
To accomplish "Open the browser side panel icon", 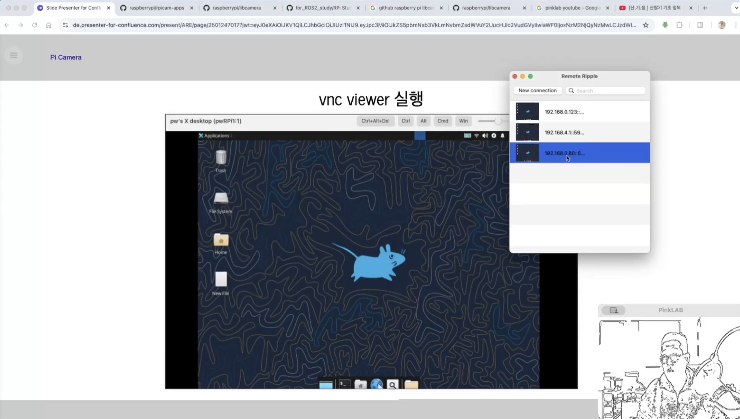I will (700, 25).
